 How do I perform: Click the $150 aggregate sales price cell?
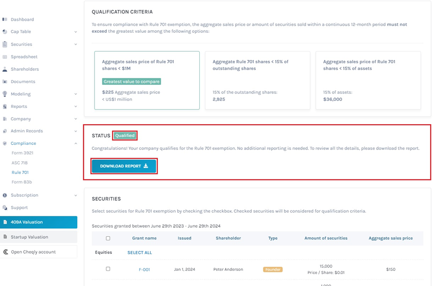[391, 269]
